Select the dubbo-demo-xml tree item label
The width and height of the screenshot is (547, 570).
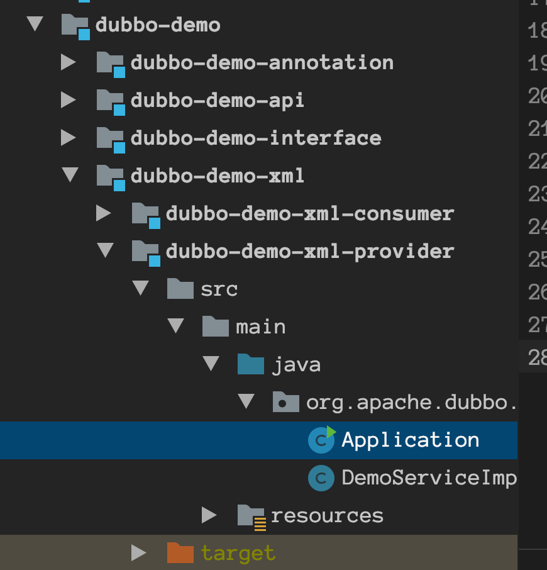218,176
